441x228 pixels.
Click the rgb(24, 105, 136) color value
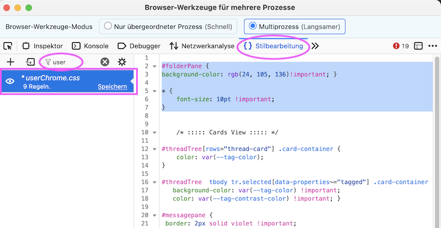pyautogui.click(x=259, y=74)
